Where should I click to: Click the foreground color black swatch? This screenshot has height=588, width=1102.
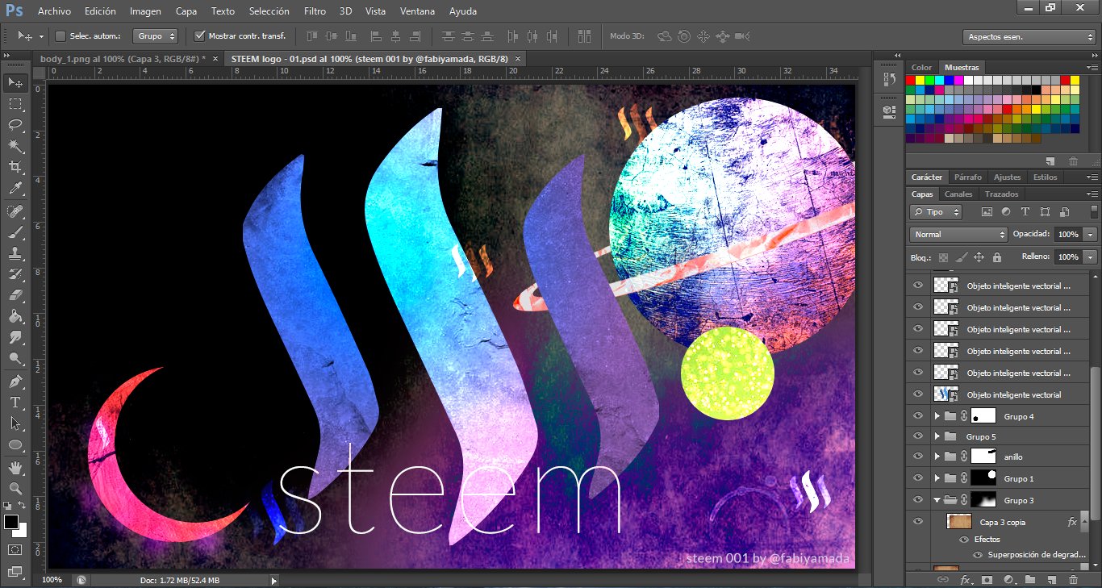coord(11,522)
